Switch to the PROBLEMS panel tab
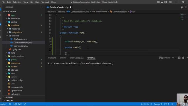This screenshot has width=188, height=106. (x=52, y=58)
